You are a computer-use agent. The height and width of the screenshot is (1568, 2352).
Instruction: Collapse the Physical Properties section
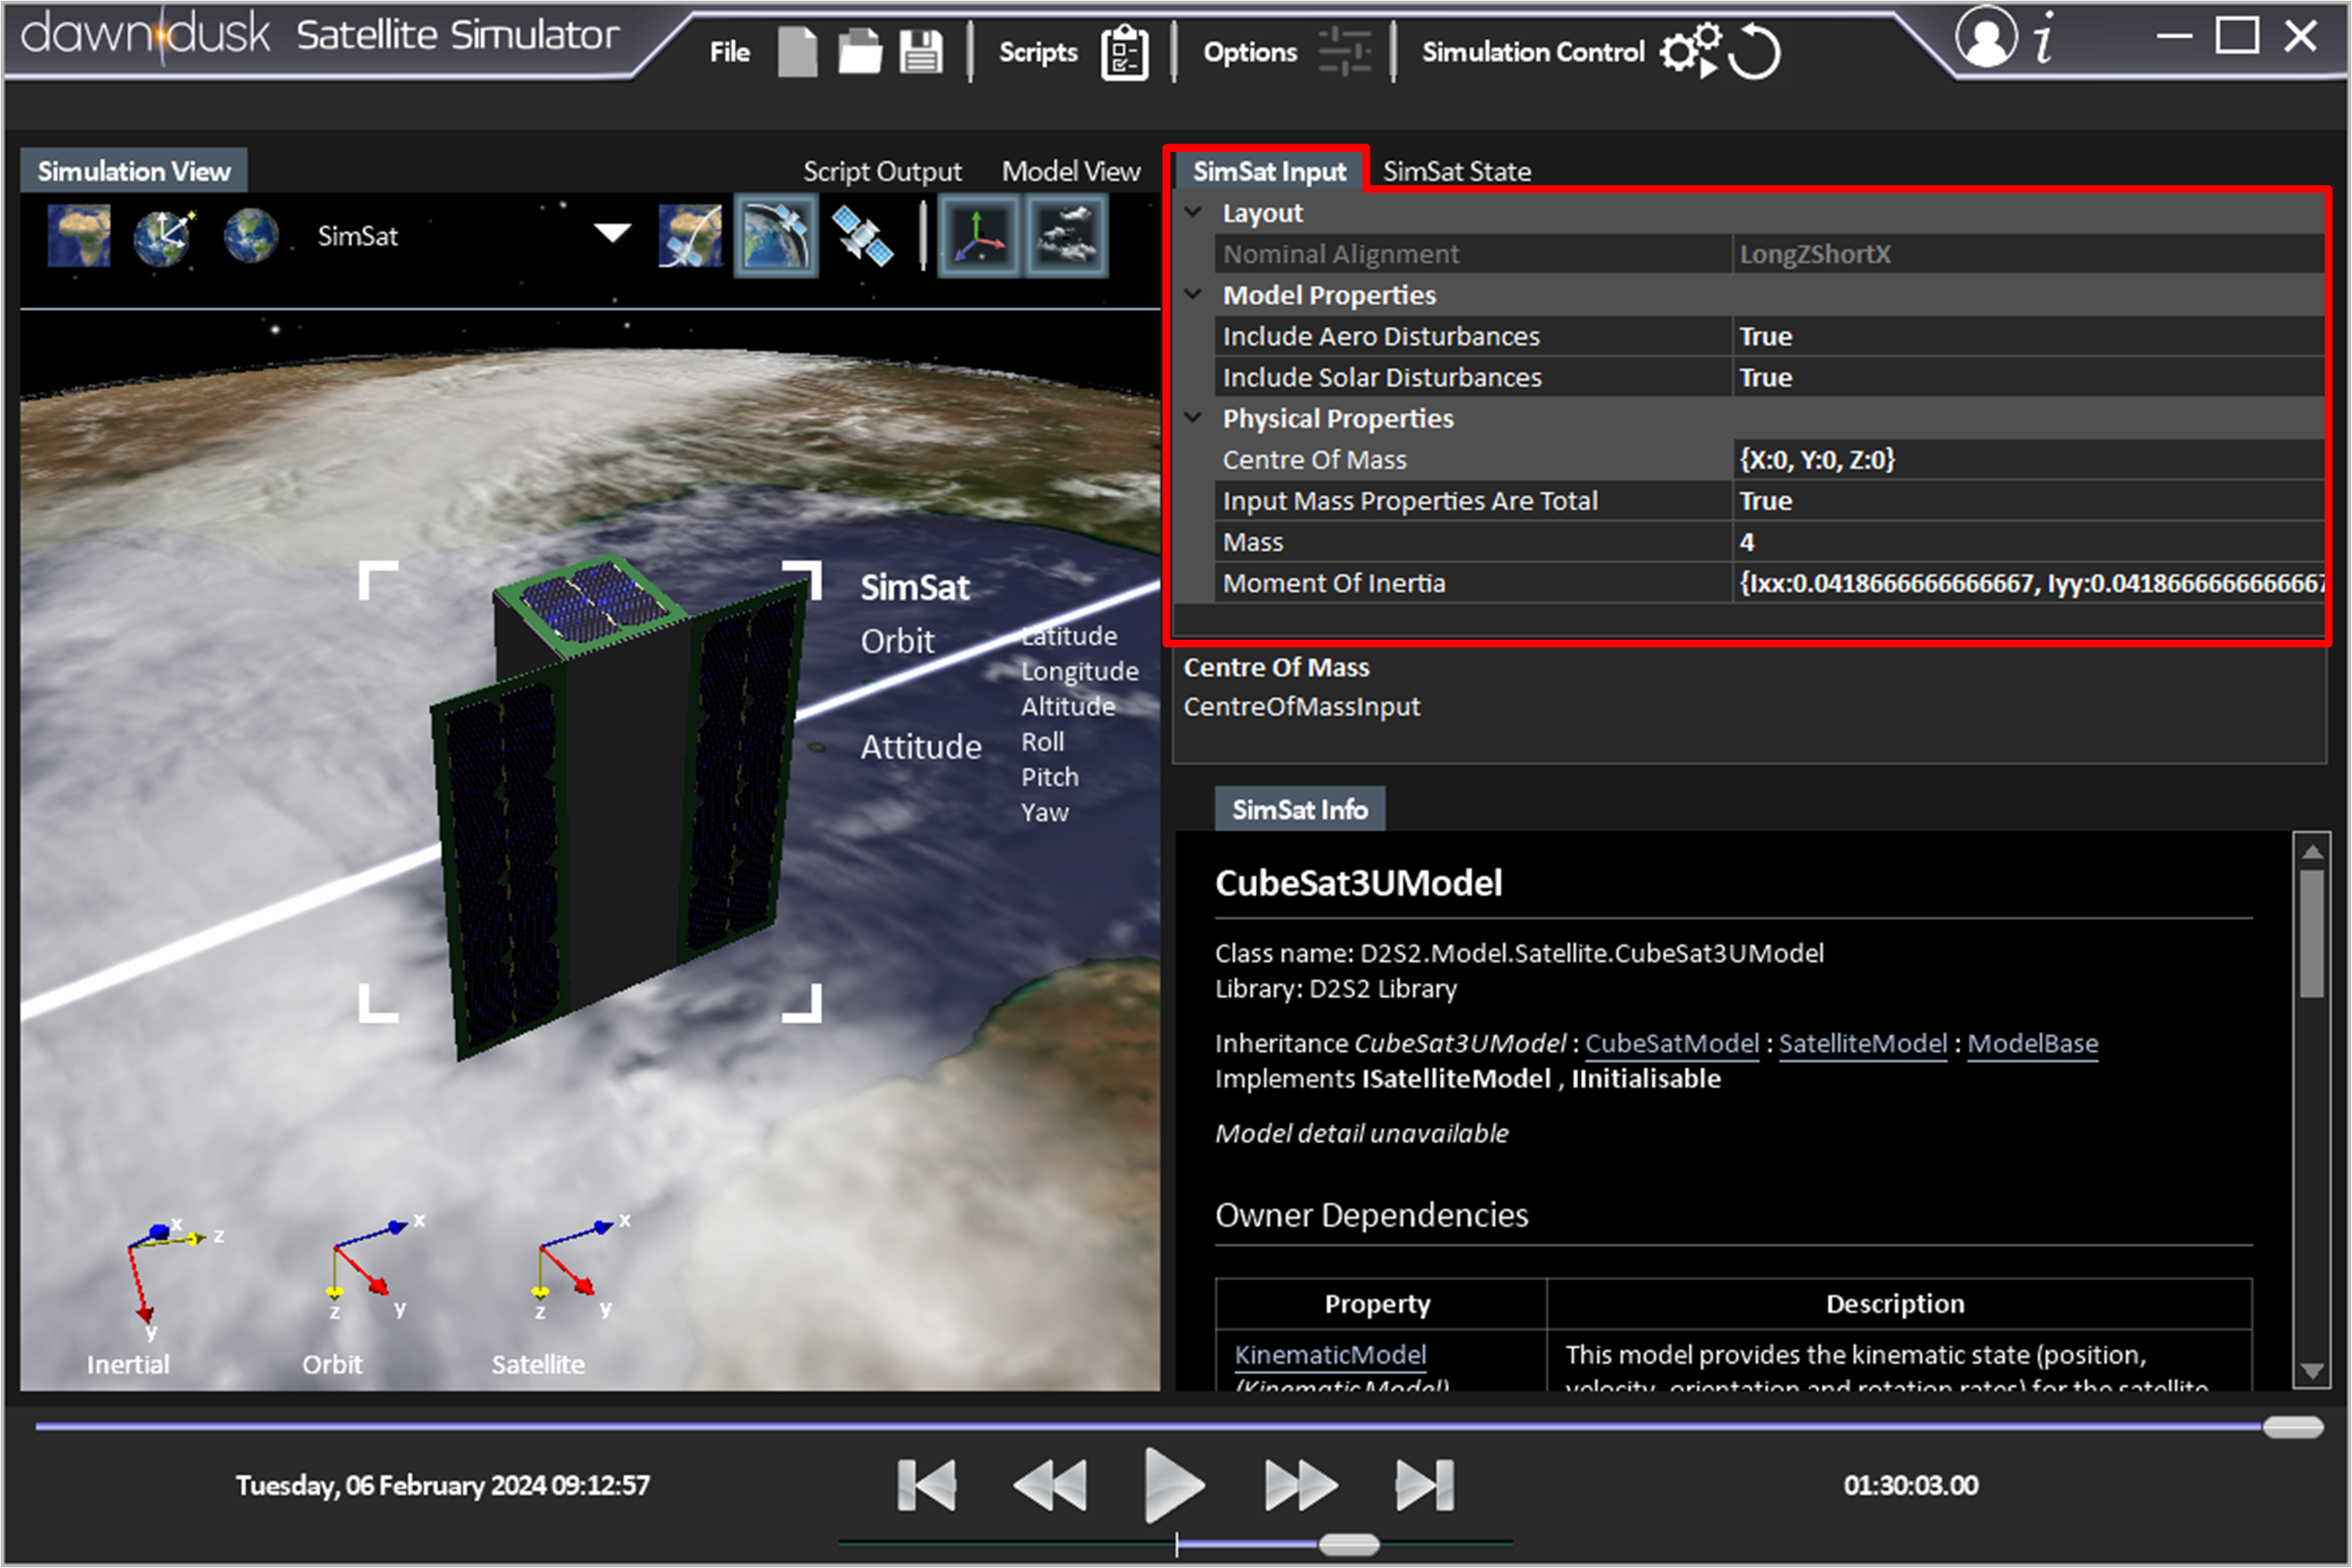tap(1193, 417)
